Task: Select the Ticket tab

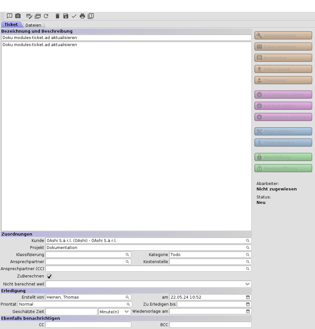Action: (11, 25)
